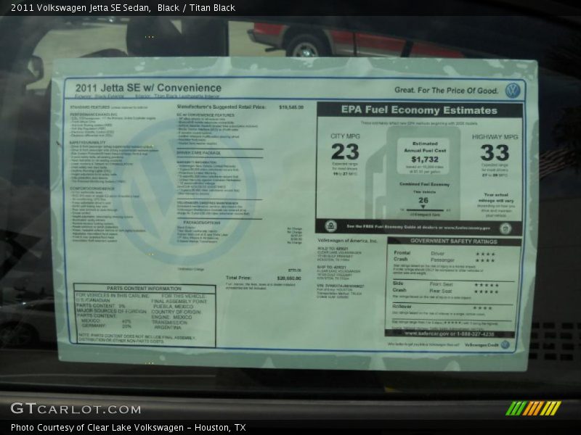
Task: Click the 'Rollover' label
Action: click(x=402, y=306)
